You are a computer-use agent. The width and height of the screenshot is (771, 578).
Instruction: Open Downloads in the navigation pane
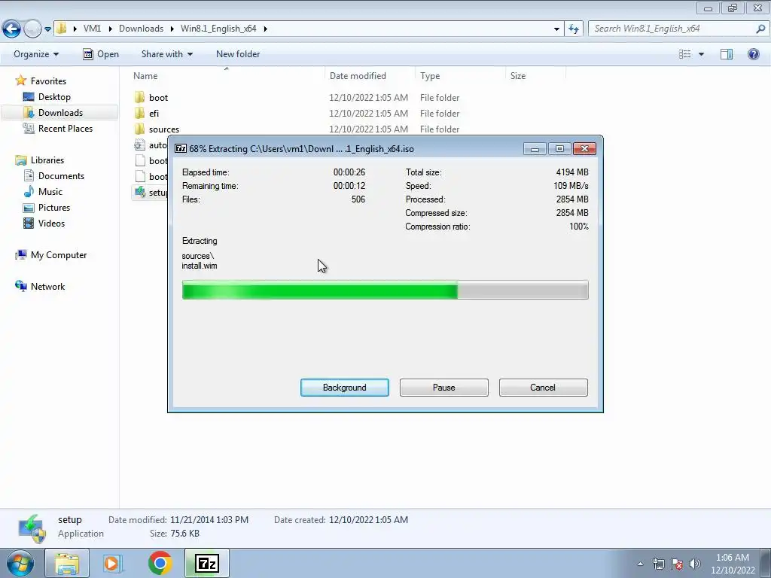[60, 113]
